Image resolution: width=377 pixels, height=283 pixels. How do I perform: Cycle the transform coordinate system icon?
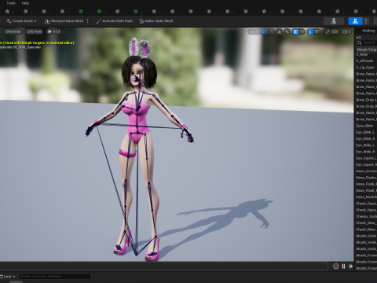[x=280, y=31]
